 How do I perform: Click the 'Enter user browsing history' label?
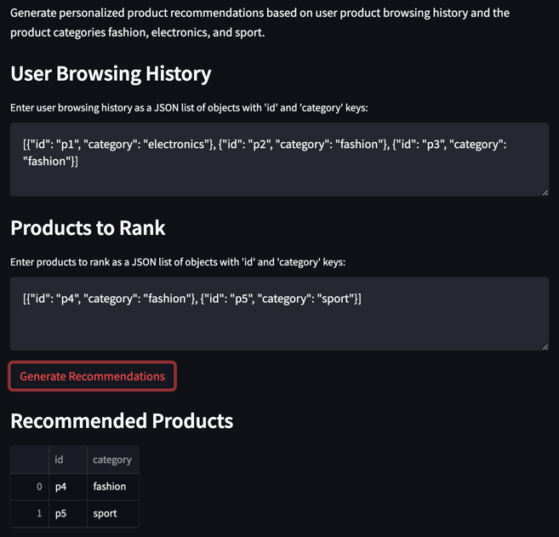[x=189, y=108]
